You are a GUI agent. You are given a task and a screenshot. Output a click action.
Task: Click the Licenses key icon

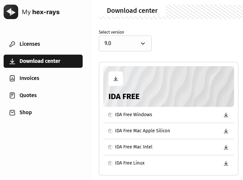click(12, 44)
